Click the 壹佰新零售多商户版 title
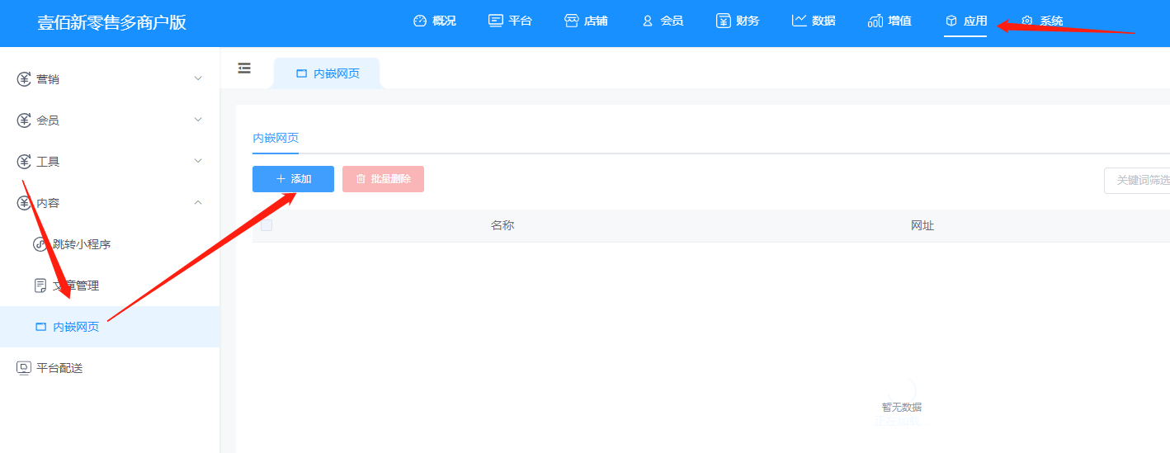This screenshot has width=1170, height=453. coord(111,22)
